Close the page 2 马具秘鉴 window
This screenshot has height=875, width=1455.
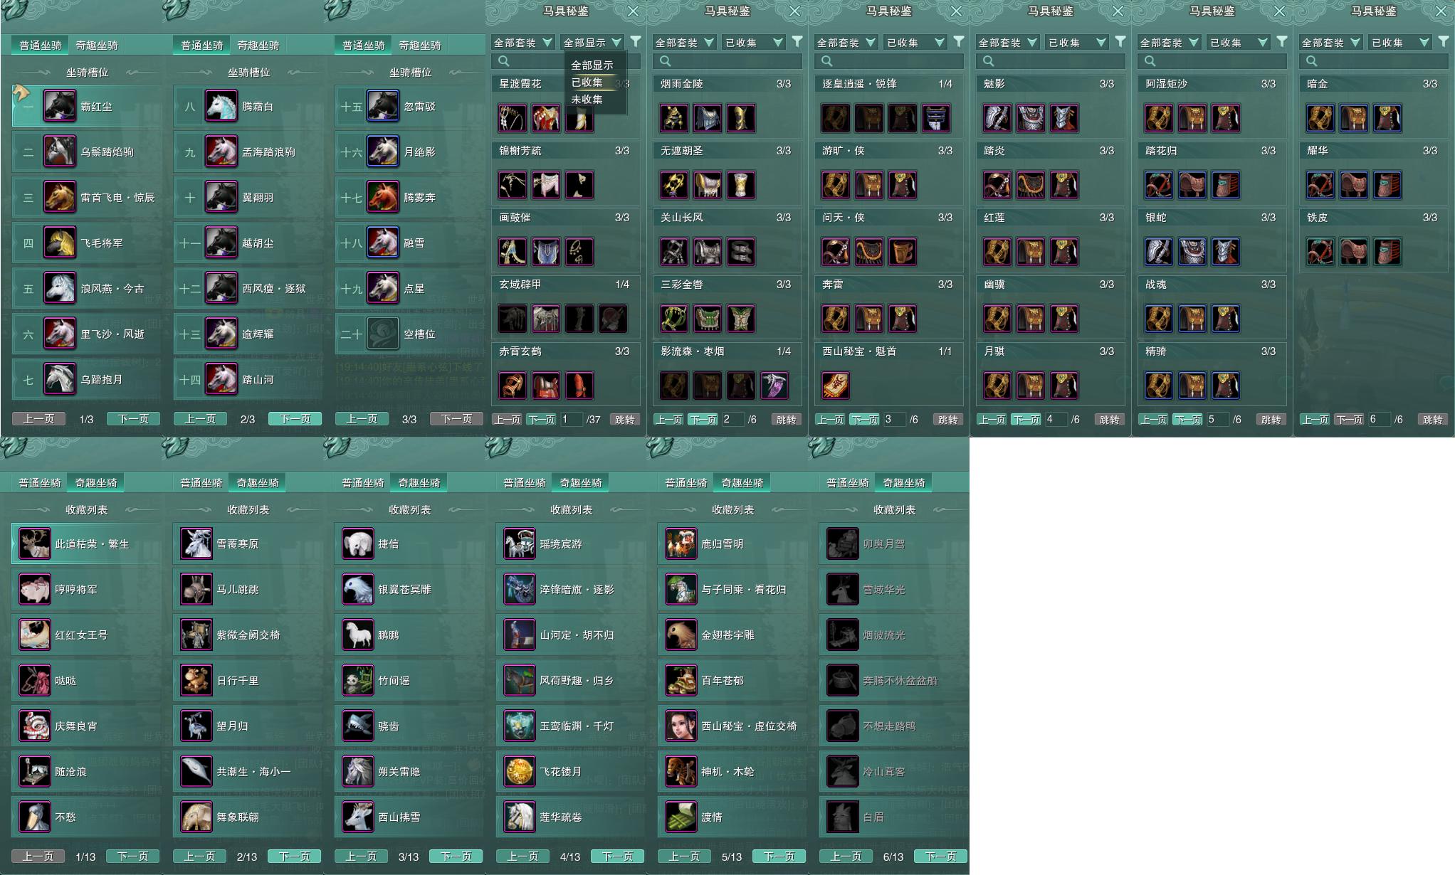point(795,11)
